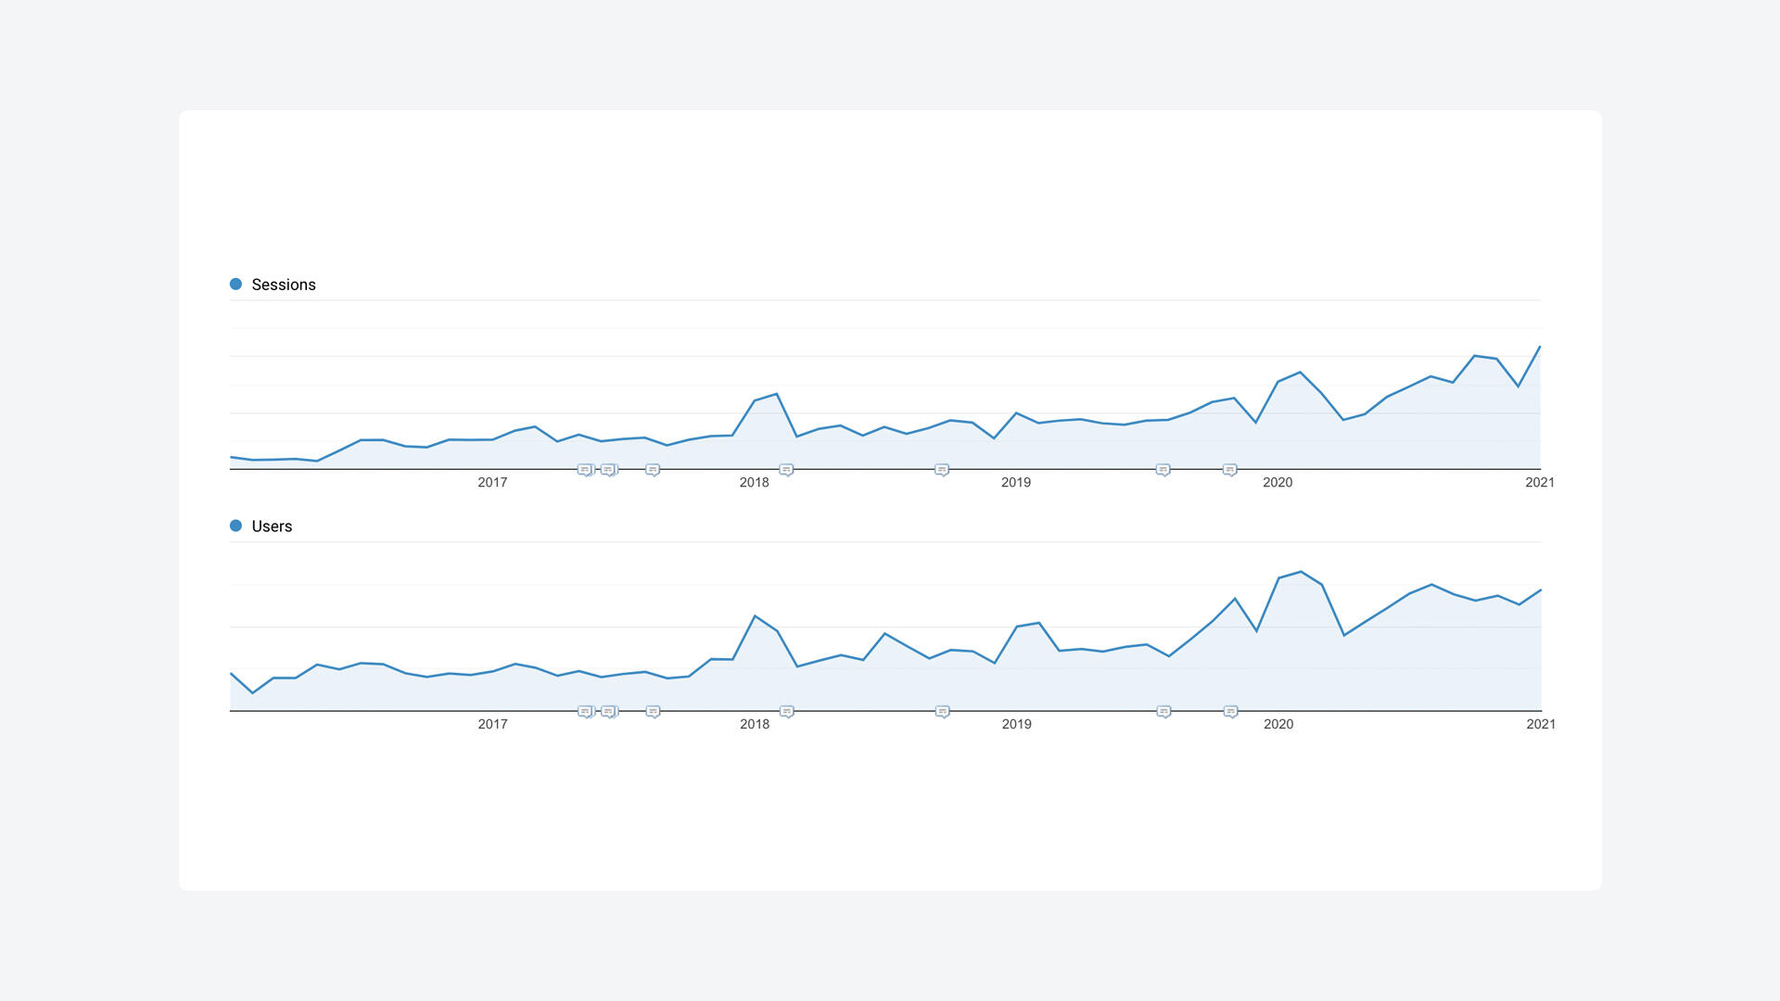Click the 2020 label on Sessions axis
Image resolution: width=1780 pixels, height=1001 pixels.
pos(1278,482)
